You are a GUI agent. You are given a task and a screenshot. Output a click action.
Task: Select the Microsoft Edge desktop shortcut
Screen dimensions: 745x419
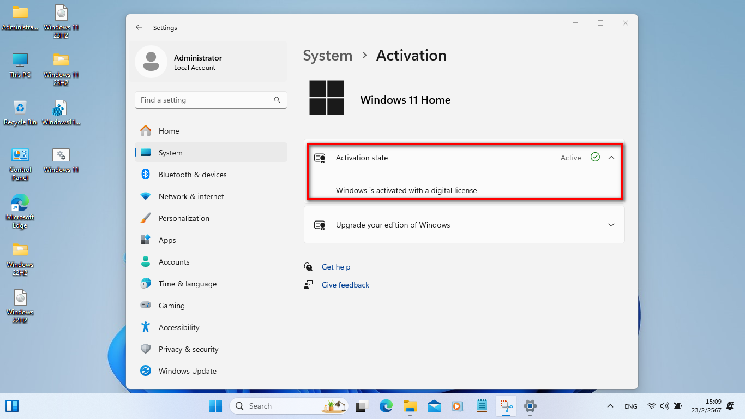tap(20, 211)
